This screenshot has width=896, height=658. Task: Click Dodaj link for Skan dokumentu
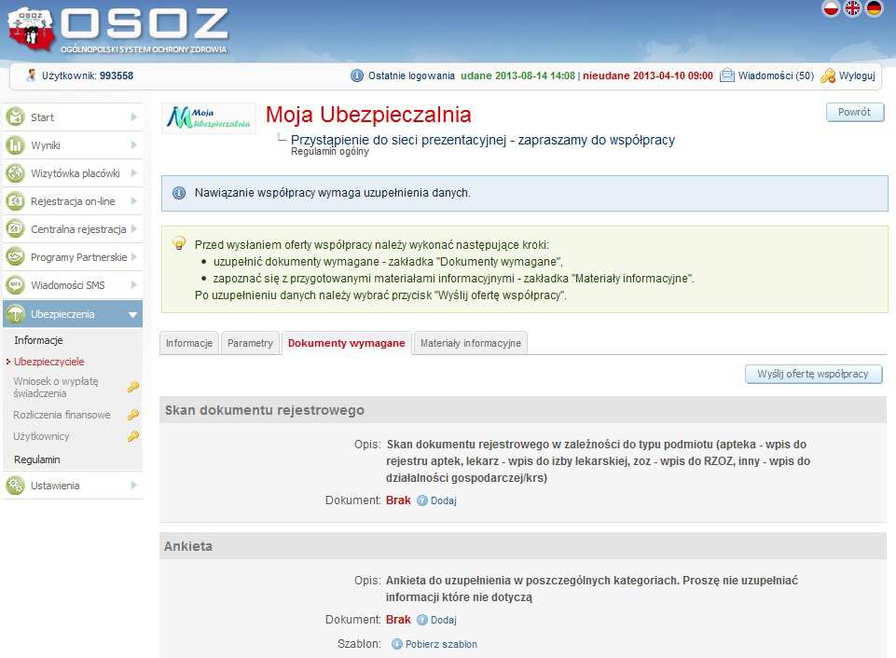point(444,500)
